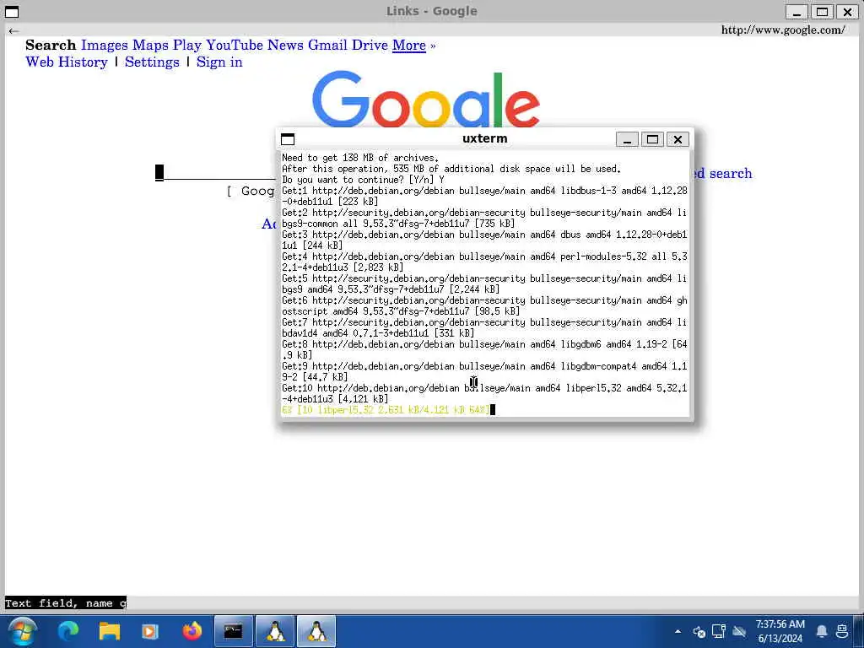Close the uxterm window
864x648 pixels.
click(x=678, y=139)
